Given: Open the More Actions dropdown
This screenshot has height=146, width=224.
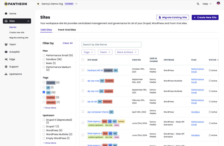Looking at the screenshot, I should coord(127,52).
